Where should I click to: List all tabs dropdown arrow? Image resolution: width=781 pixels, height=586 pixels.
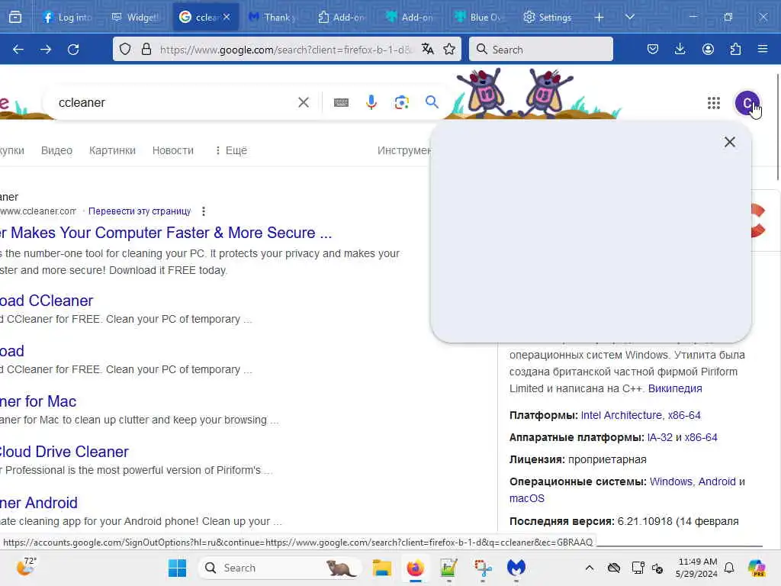(630, 18)
